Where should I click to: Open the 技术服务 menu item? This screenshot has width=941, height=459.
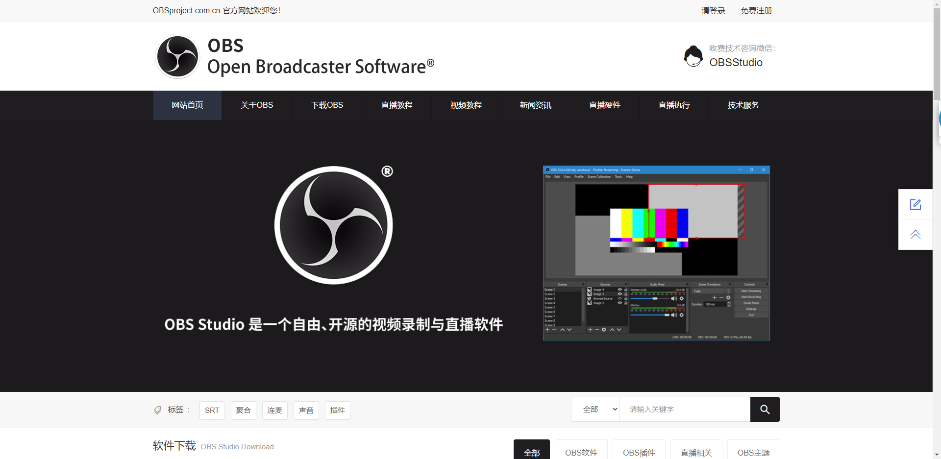click(743, 105)
